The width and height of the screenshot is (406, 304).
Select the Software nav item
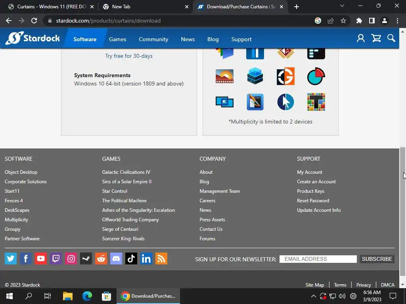pyautogui.click(x=85, y=39)
